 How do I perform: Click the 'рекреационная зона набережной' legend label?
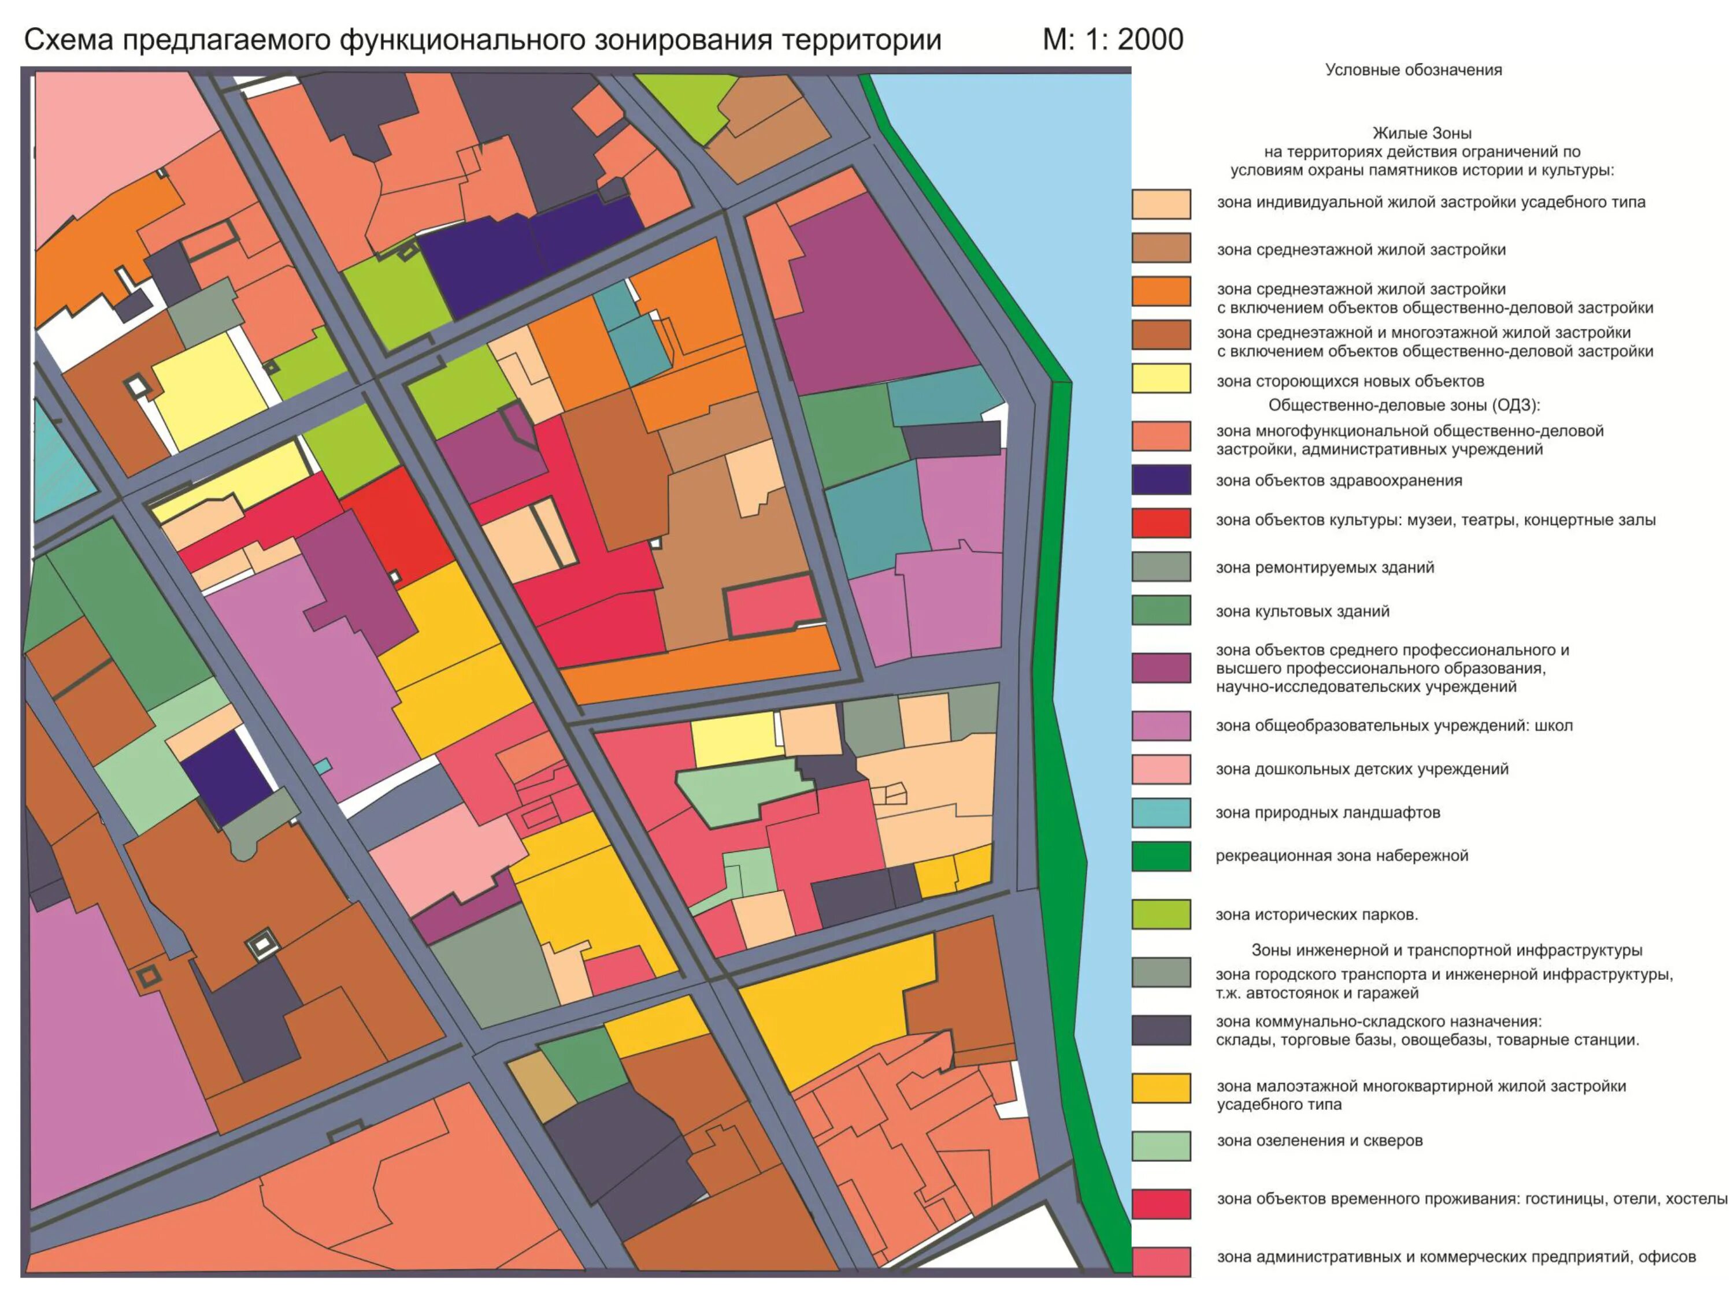[x=1342, y=856]
